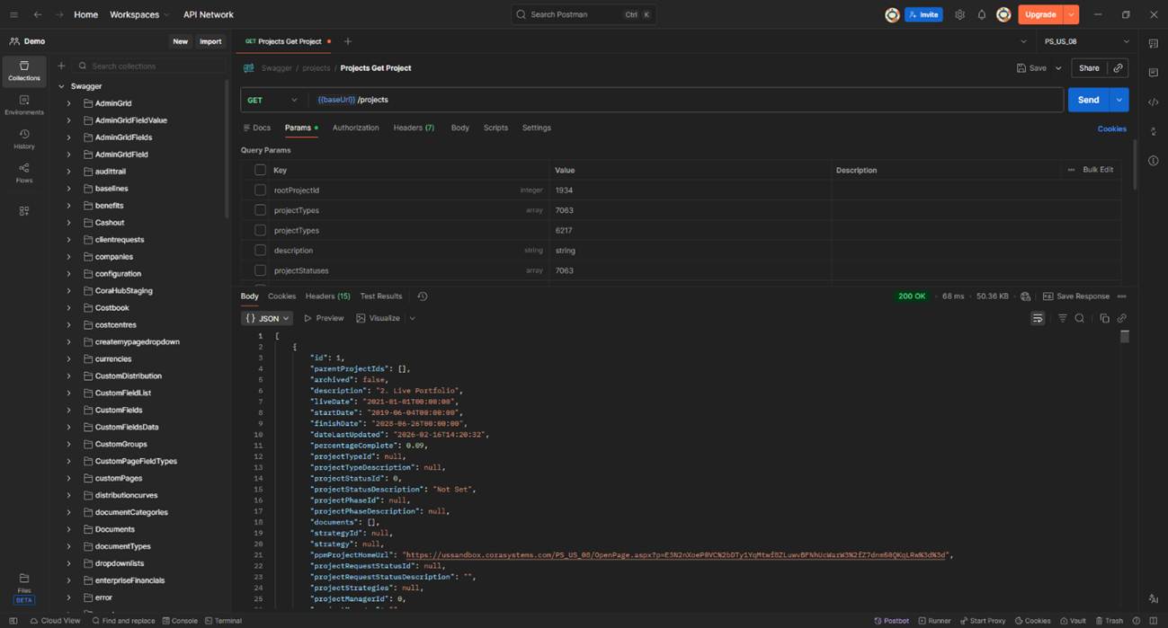The image size is (1168, 628).
Task: Switch to the Authorization tab
Action: coord(355,128)
